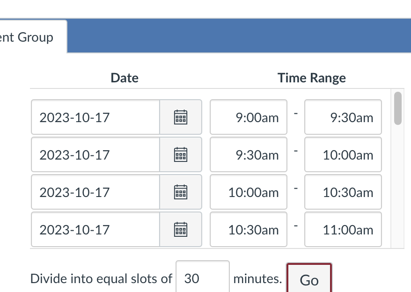Screen dimensions: 411x292
Task: Edit the 11:00am end time field
Action: (x=343, y=229)
